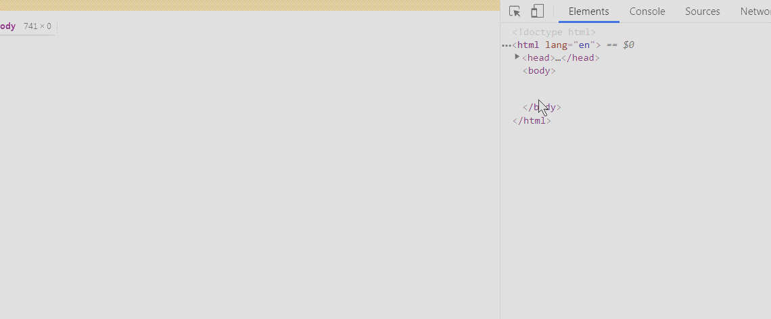Toggle the device toolbar icon
The width and height of the screenshot is (771, 319).
pos(538,11)
